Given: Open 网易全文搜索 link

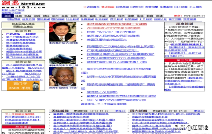Looking at the screenshot, I should pos(23,27).
